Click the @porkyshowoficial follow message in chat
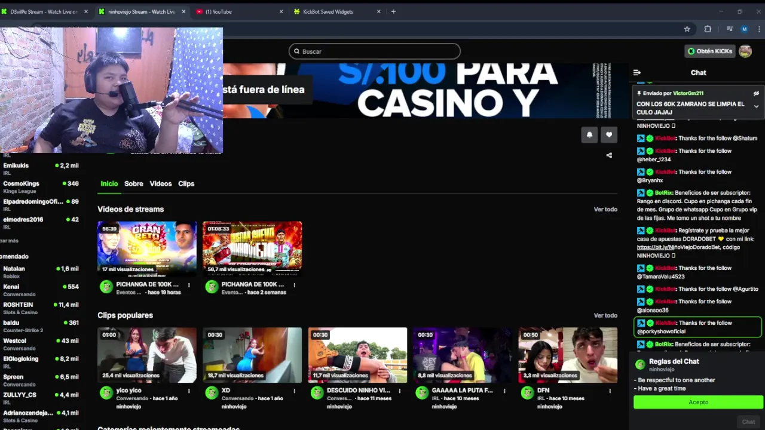765x430 pixels. point(697,327)
